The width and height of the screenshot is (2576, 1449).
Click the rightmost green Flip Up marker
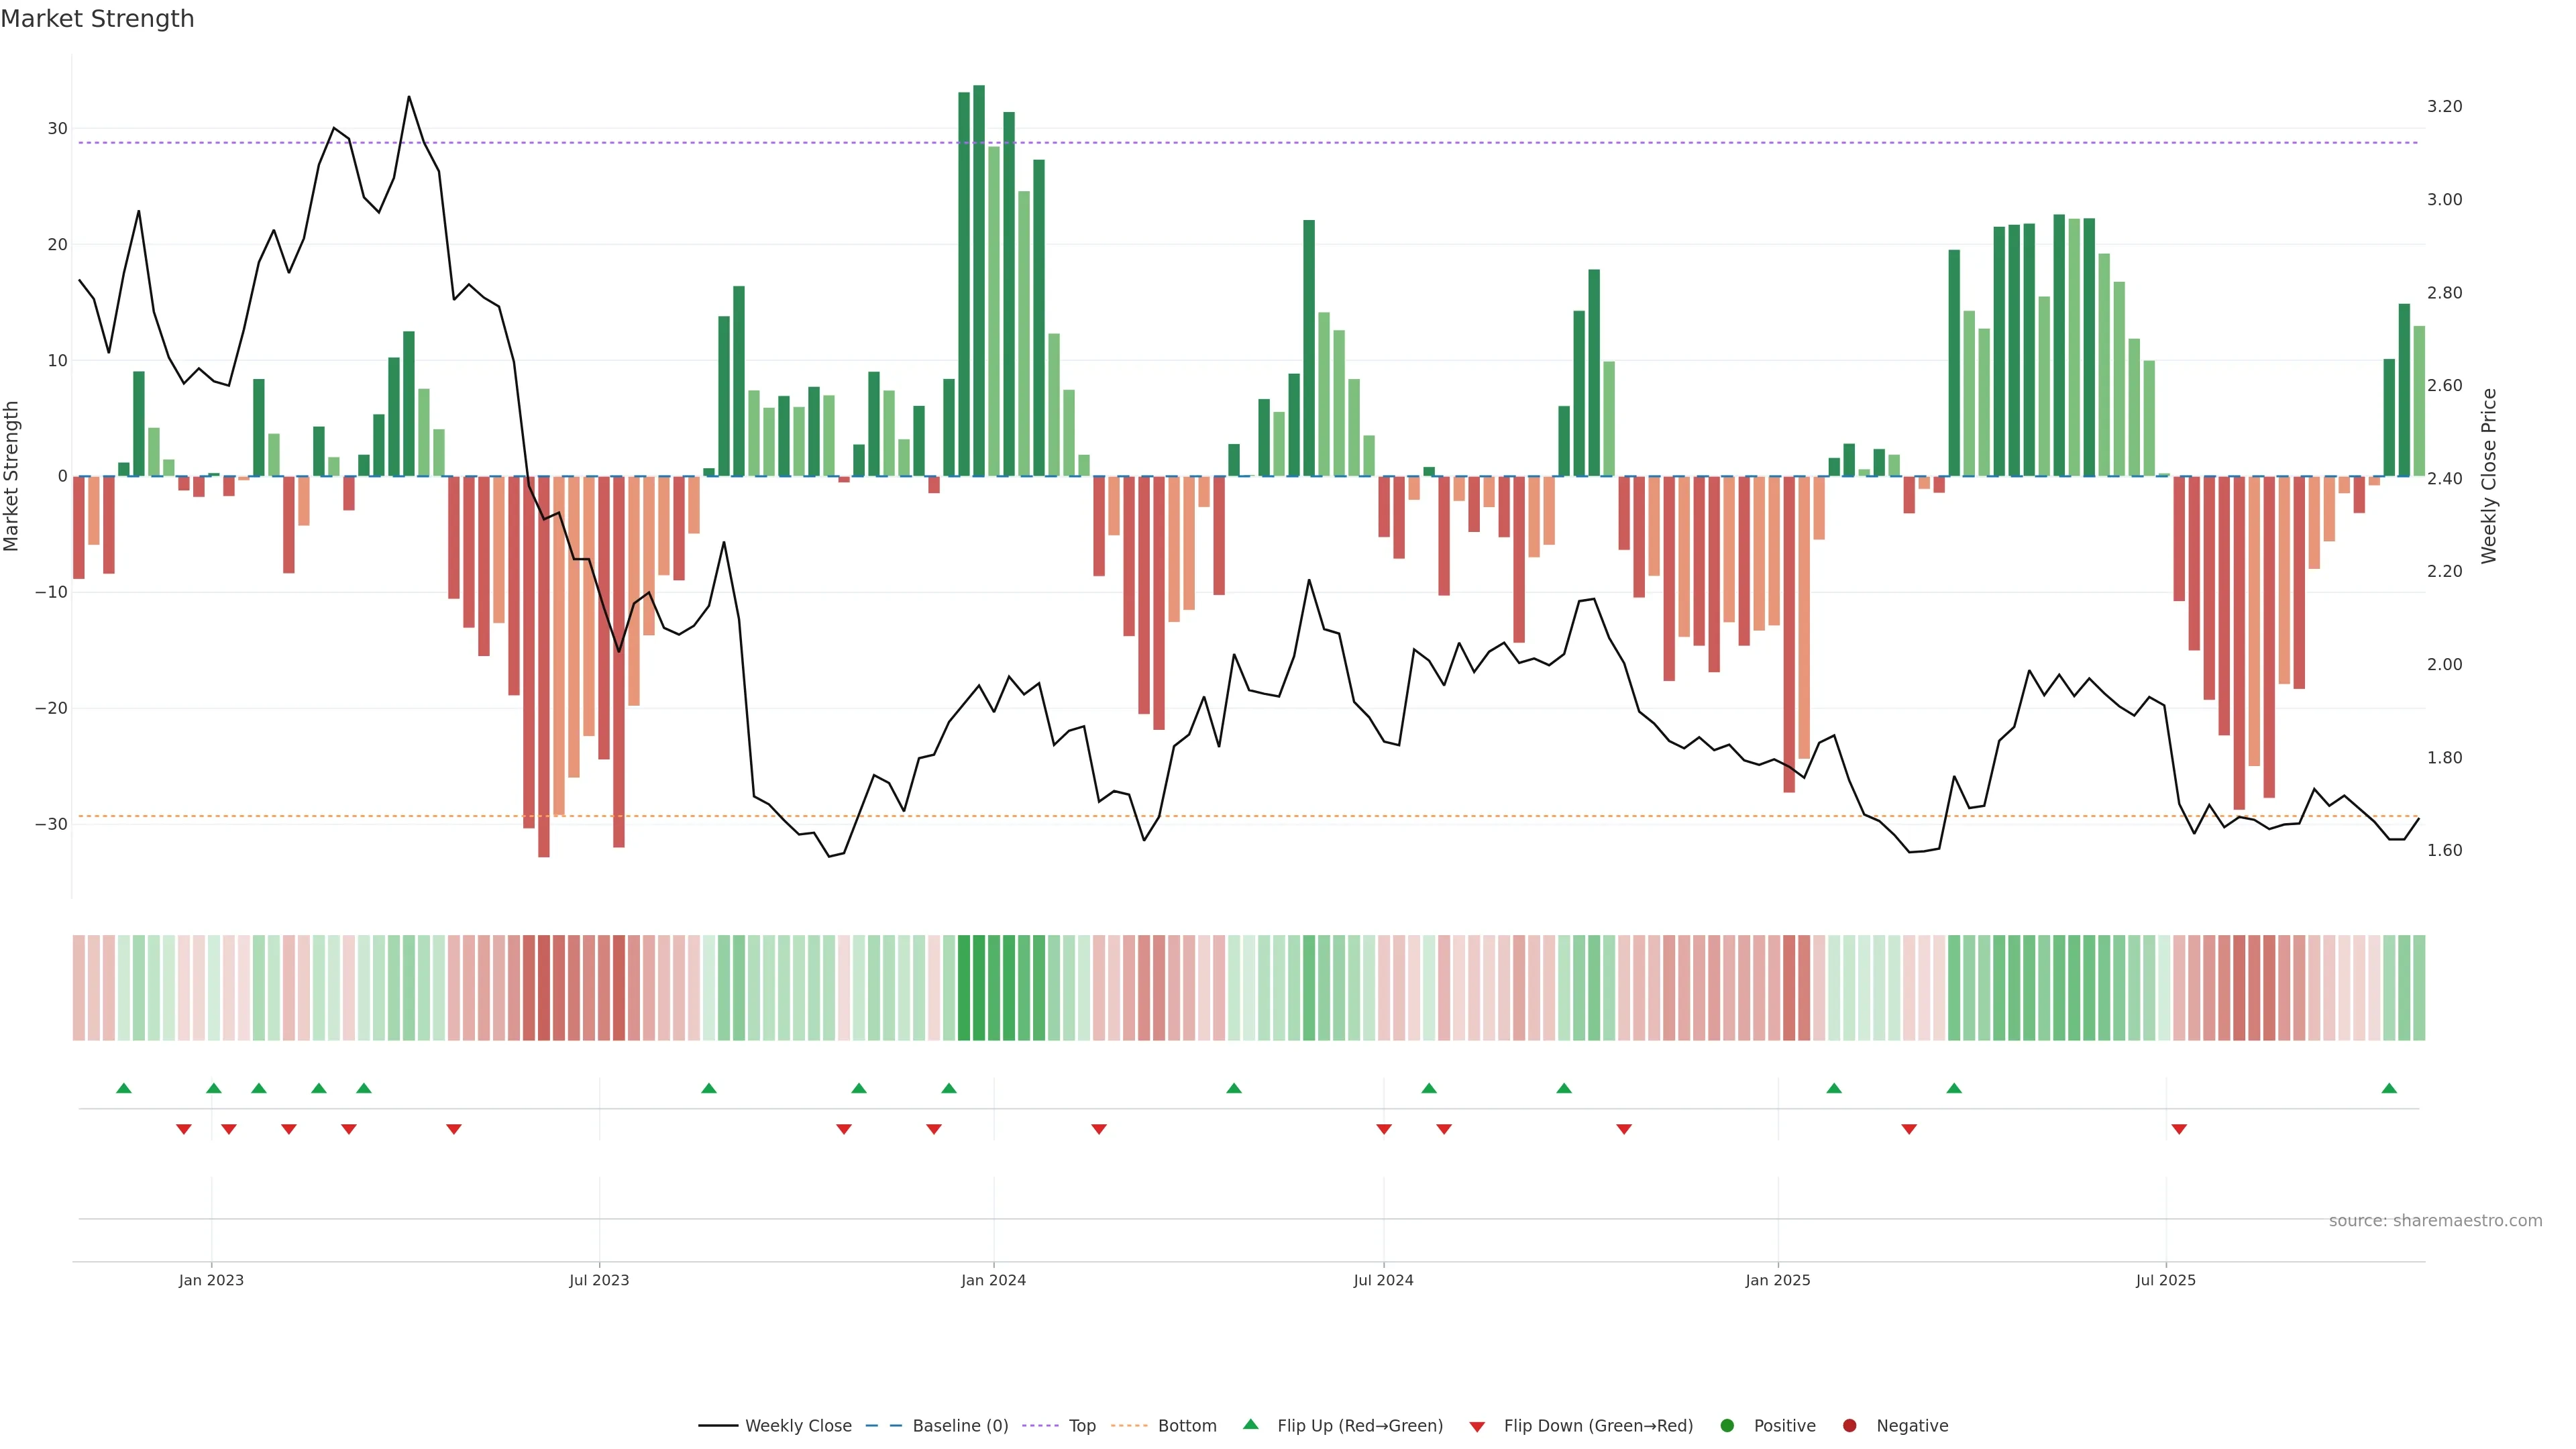2389,1088
